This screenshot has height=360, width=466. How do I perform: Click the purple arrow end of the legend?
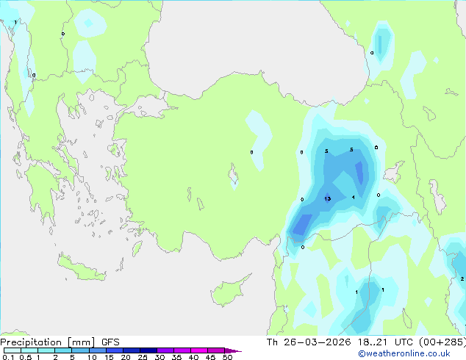coord(233,350)
